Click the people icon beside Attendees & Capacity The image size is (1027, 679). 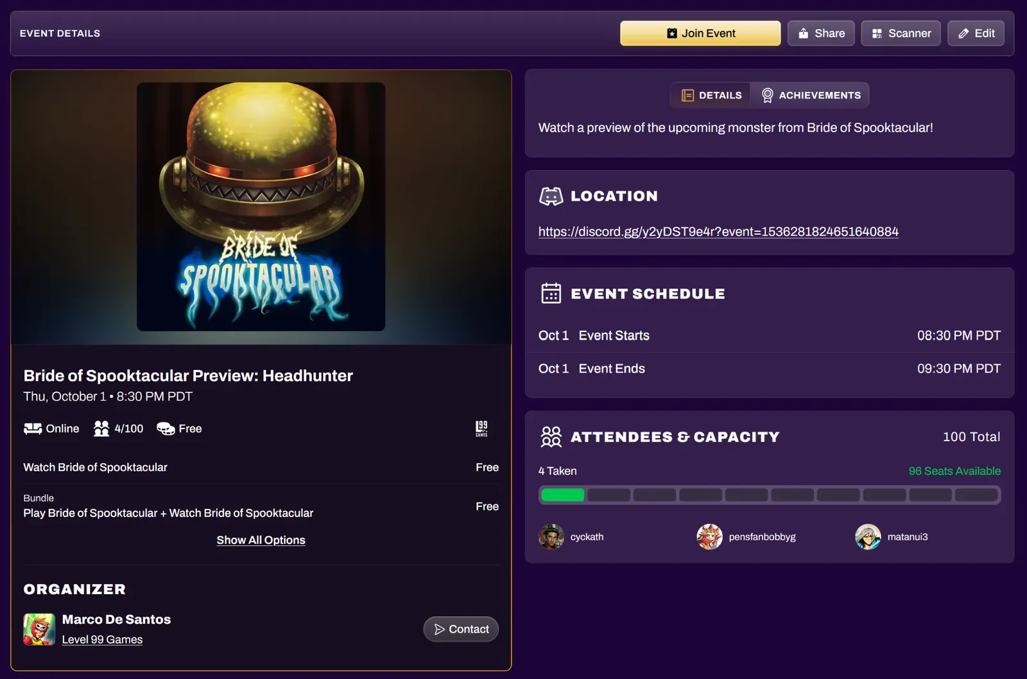tap(551, 437)
